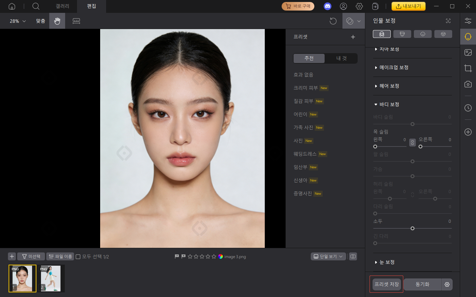This screenshot has height=297, width=476.
Task: Open the history panel via the clock icon
Action: coord(468,108)
